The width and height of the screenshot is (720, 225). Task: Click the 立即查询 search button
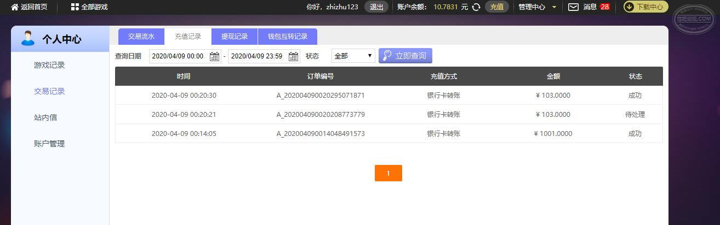click(405, 56)
